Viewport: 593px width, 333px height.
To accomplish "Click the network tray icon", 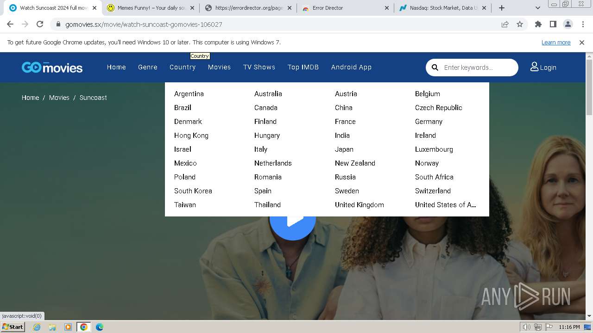I will [537, 327].
